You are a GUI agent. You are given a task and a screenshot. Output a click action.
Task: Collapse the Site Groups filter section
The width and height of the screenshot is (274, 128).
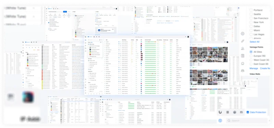click(102, 59)
